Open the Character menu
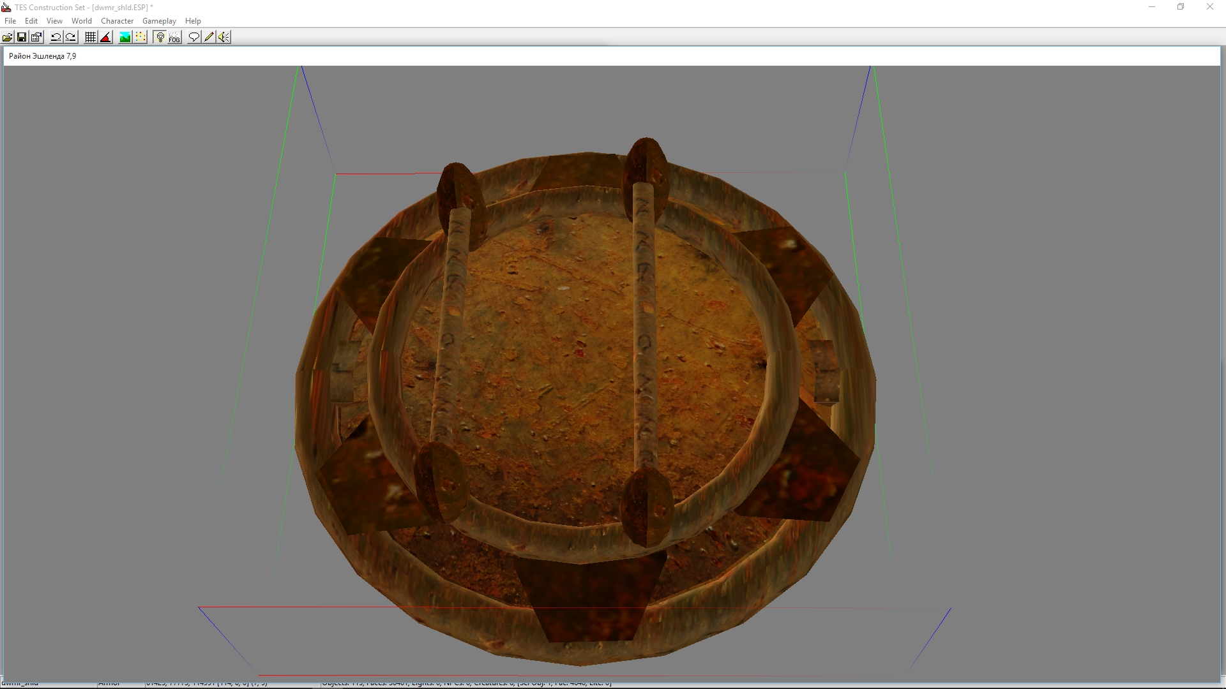1226x689 pixels. (x=117, y=21)
